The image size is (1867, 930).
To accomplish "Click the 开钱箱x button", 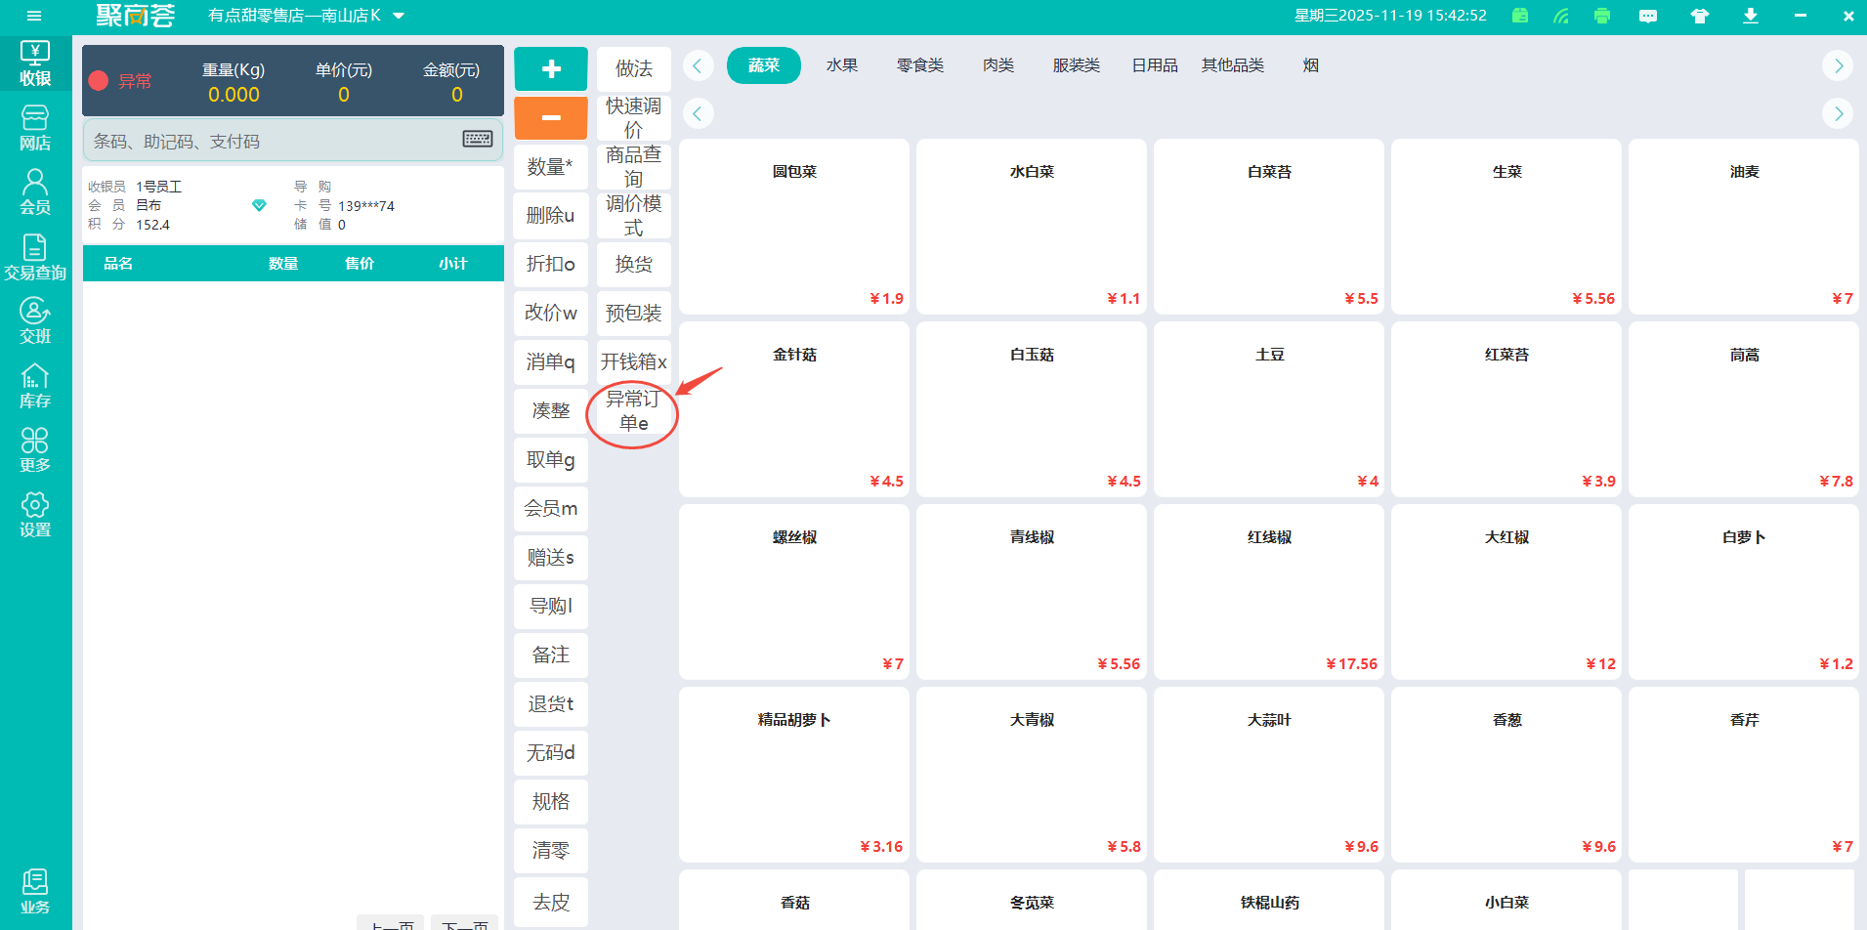I will (634, 362).
